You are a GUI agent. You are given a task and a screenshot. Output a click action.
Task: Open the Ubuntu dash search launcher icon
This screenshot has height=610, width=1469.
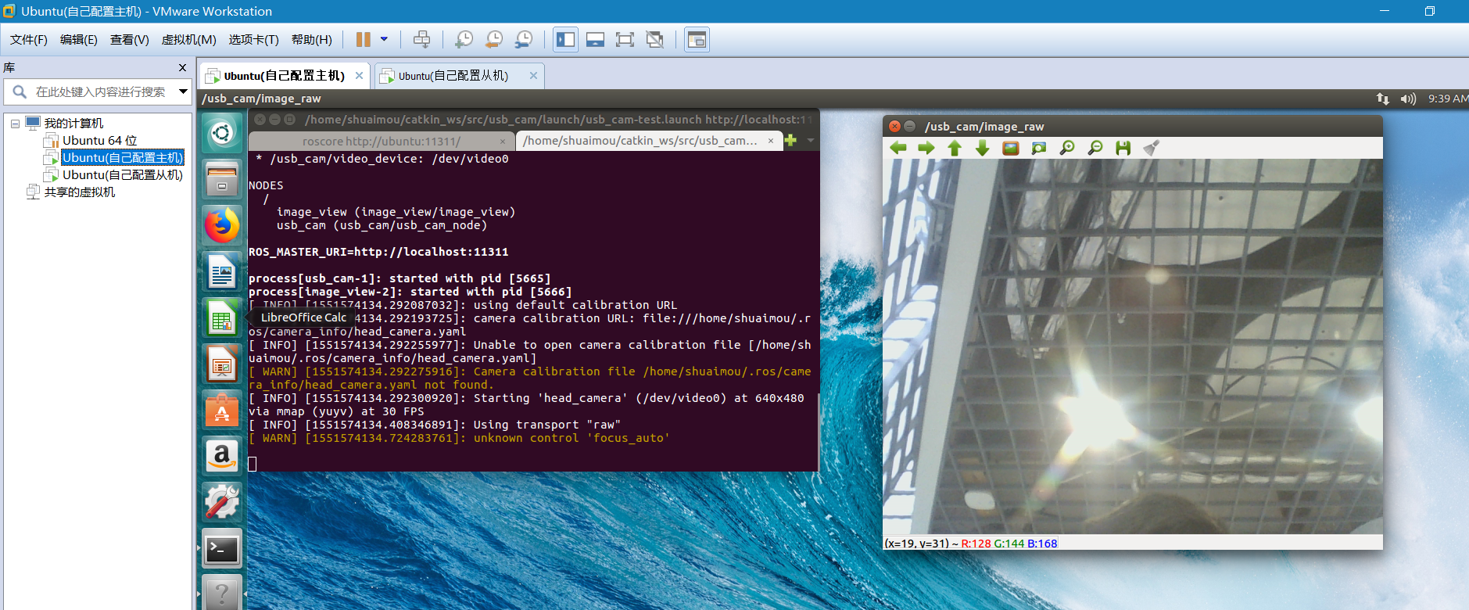click(222, 133)
